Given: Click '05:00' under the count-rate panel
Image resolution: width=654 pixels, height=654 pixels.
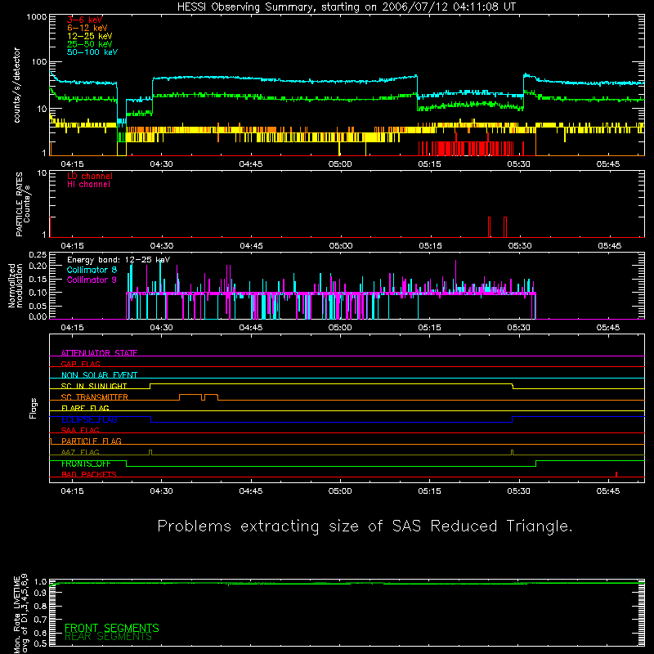Looking at the screenshot, I should 340,164.
